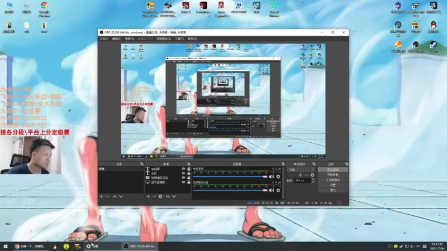The image size is (447, 251).
Task: Open the File (文件) menu
Action: 104,38
